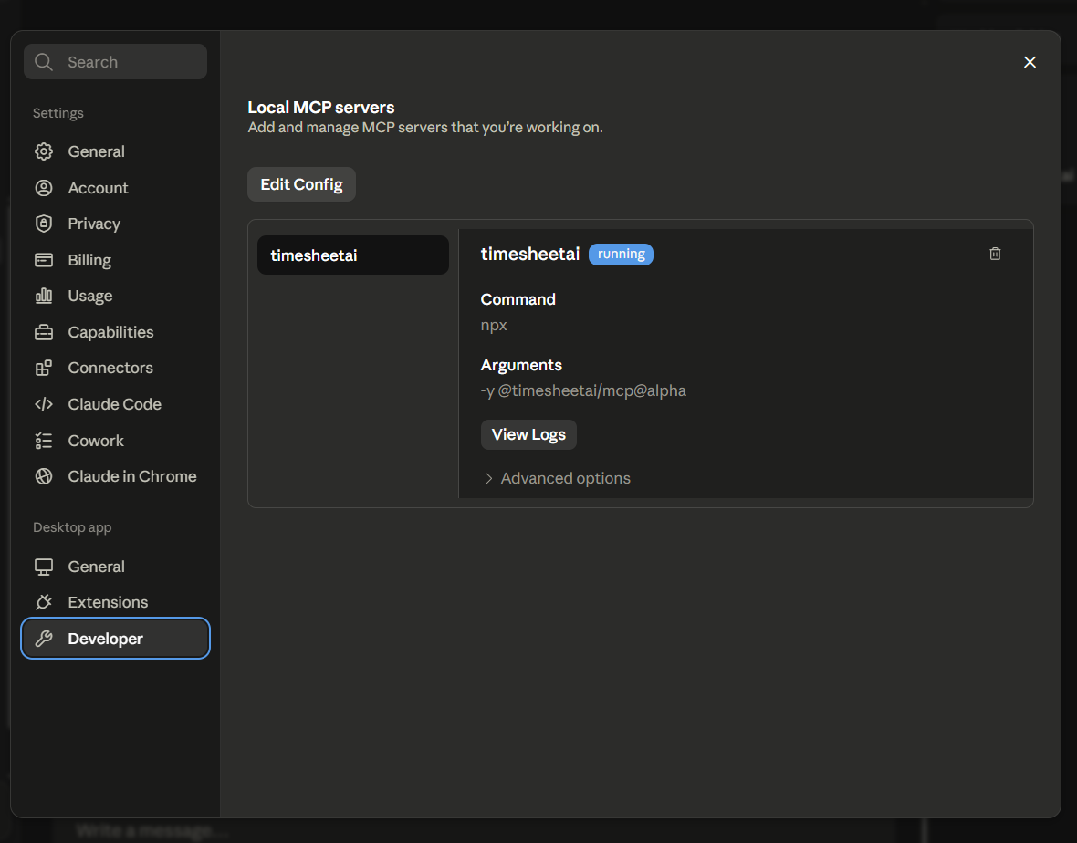Click the Usage bar chart icon
The height and width of the screenshot is (843, 1077).
[x=44, y=296]
